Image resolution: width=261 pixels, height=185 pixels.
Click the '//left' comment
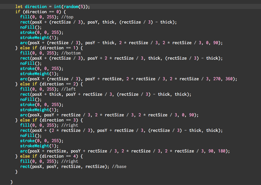(x=69, y=89)
